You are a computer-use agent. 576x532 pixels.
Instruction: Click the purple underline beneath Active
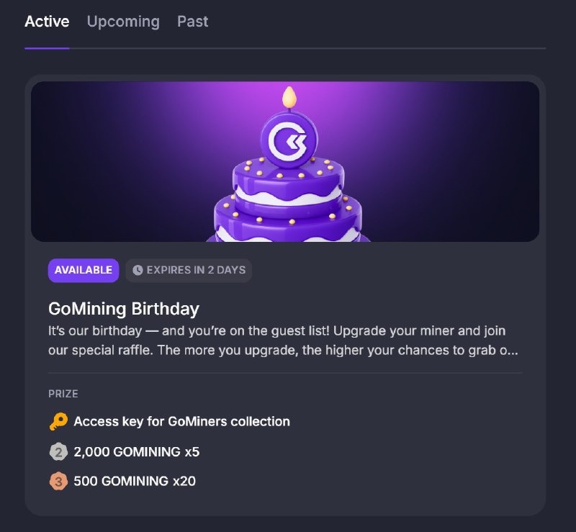tap(47, 48)
